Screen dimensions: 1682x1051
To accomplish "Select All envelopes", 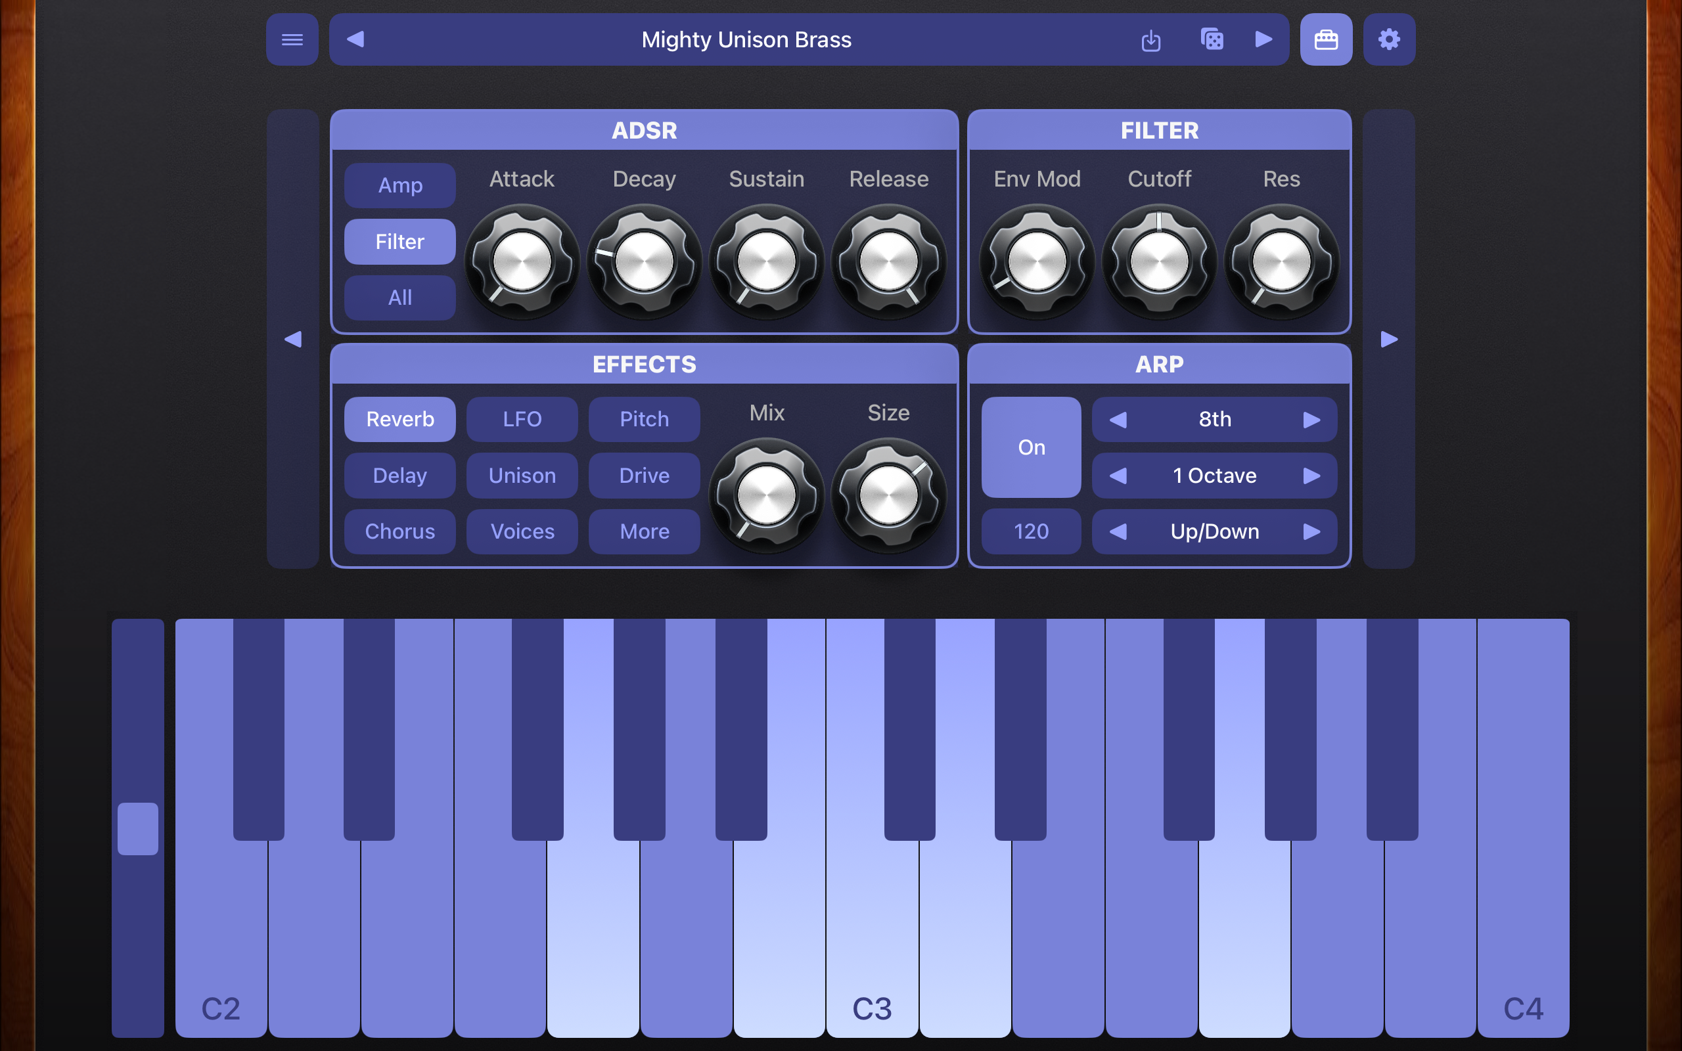I will pyautogui.click(x=399, y=298).
